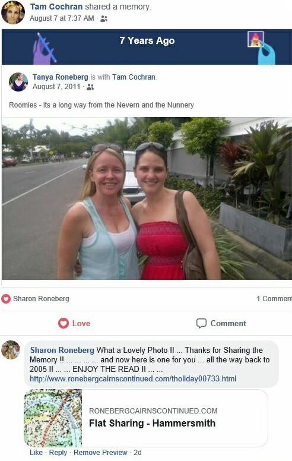The width and height of the screenshot is (292, 461).
Task: Open the Flat Sharing - Hammersmith preview title
Action: coord(152,423)
